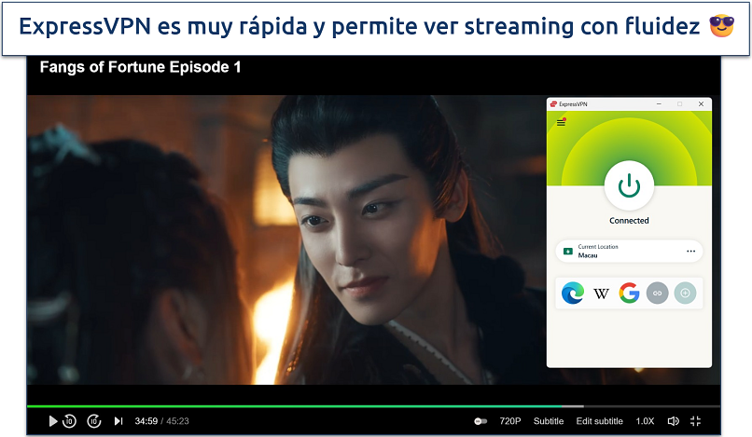Toggle the VPN power button off

point(629,185)
